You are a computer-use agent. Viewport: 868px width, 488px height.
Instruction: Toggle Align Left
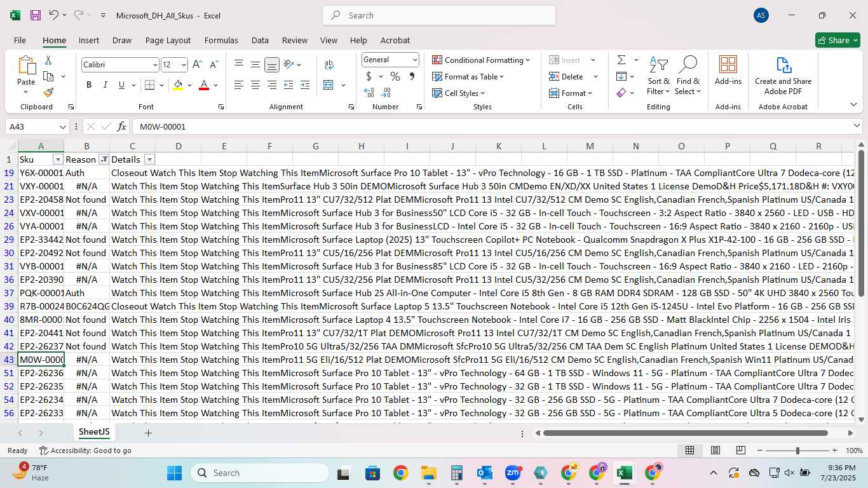coord(239,85)
